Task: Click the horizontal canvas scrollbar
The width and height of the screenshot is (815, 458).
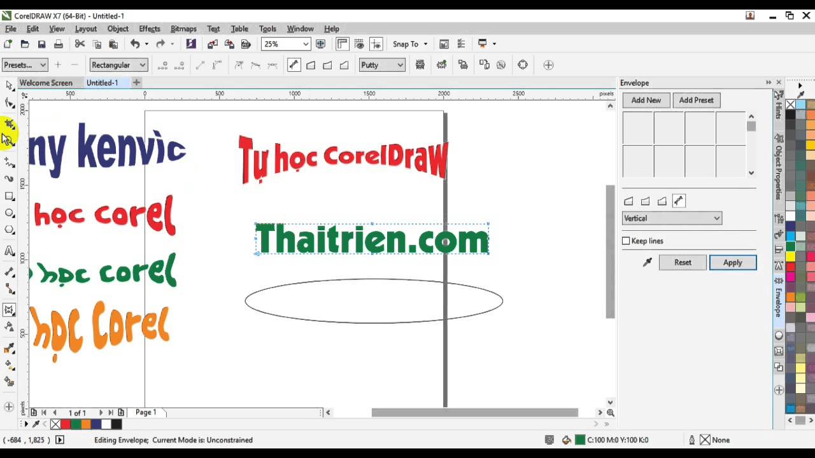Action: 474,412
